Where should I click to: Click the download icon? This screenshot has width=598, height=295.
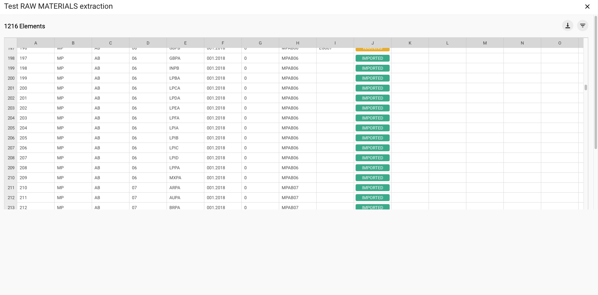coord(567,26)
